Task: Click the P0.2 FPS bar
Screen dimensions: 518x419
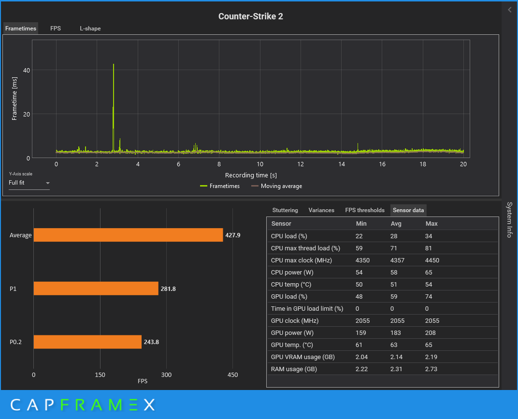Action: click(87, 342)
